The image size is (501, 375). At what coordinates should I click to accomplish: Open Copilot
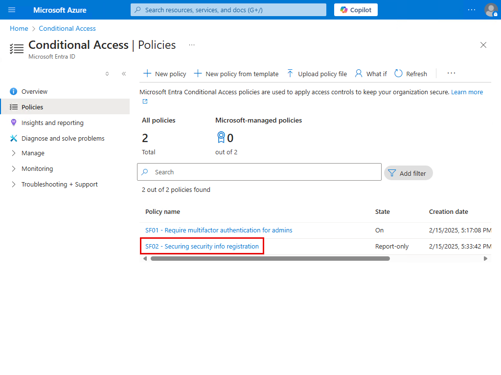(x=356, y=10)
